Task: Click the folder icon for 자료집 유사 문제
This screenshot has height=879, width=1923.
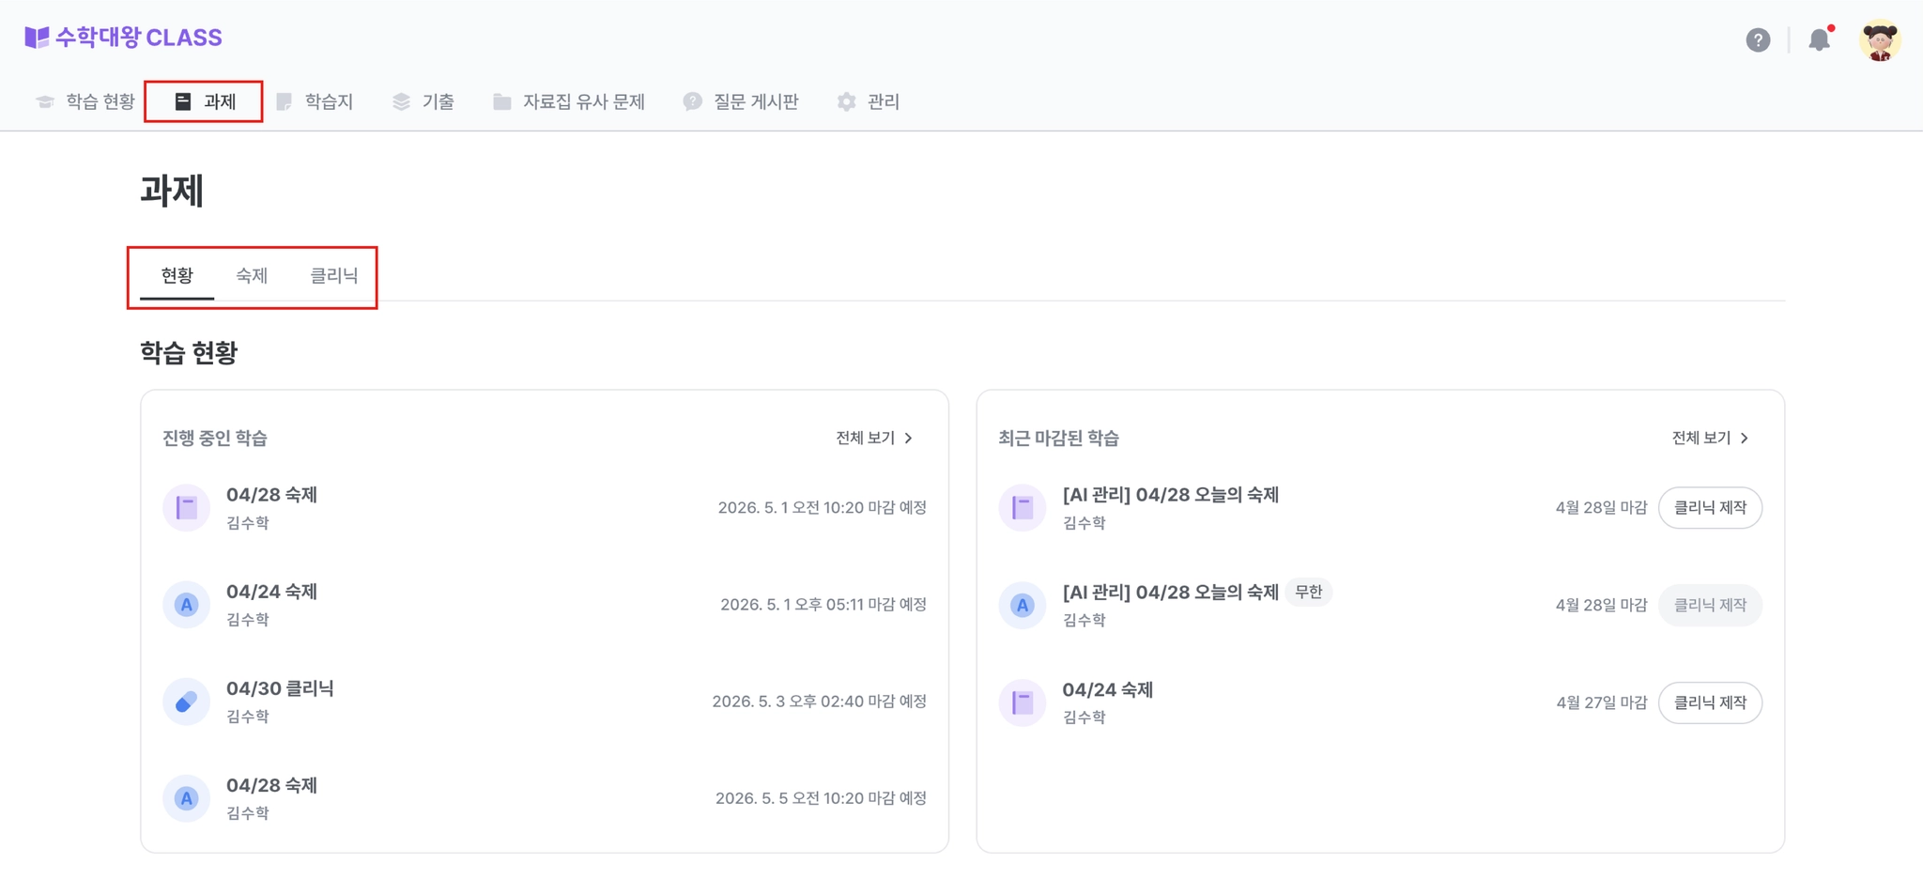Action: [x=501, y=101]
